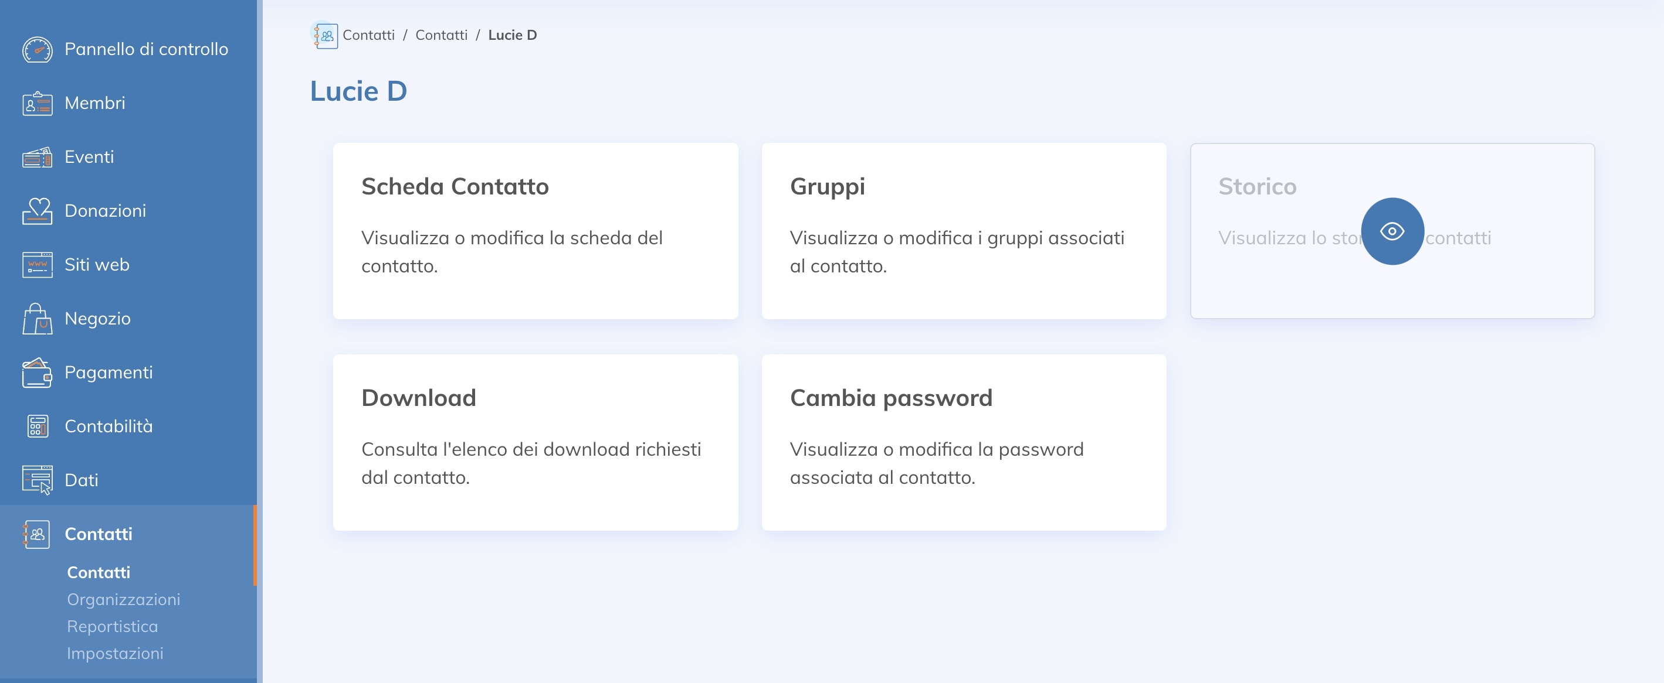Click the Contatti address book icon in sidebar
1664x683 pixels.
click(x=36, y=534)
